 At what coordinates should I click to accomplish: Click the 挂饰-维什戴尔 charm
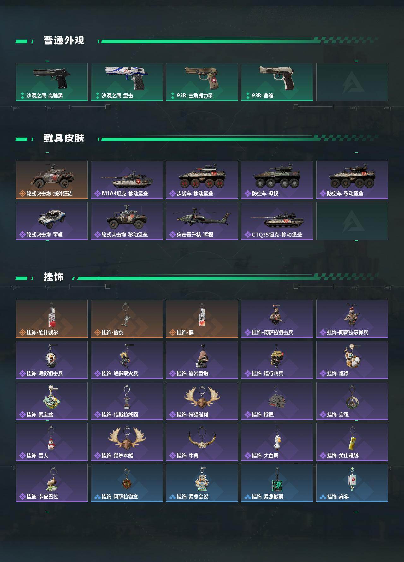click(52, 319)
